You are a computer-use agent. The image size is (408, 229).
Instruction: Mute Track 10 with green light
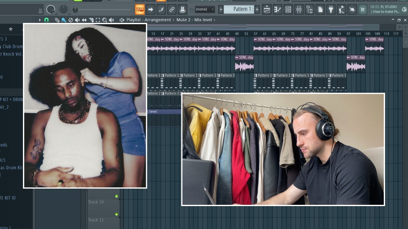coord(116,196)
